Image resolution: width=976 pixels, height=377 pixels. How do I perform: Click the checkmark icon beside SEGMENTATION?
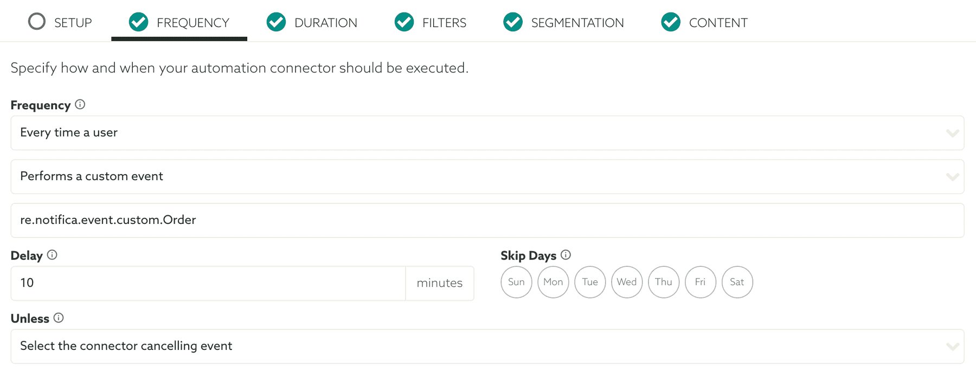(512, 22)
